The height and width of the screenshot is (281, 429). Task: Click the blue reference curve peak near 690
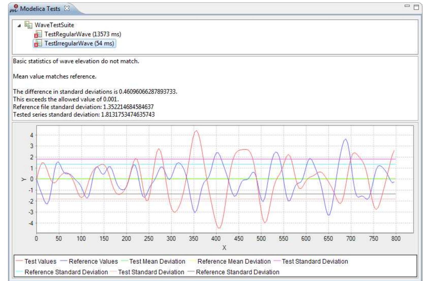346,139
